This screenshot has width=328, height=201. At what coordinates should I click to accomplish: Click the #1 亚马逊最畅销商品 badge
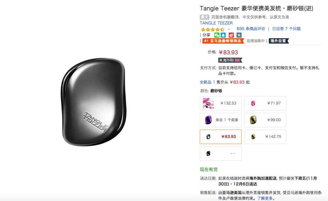point(223,41)
